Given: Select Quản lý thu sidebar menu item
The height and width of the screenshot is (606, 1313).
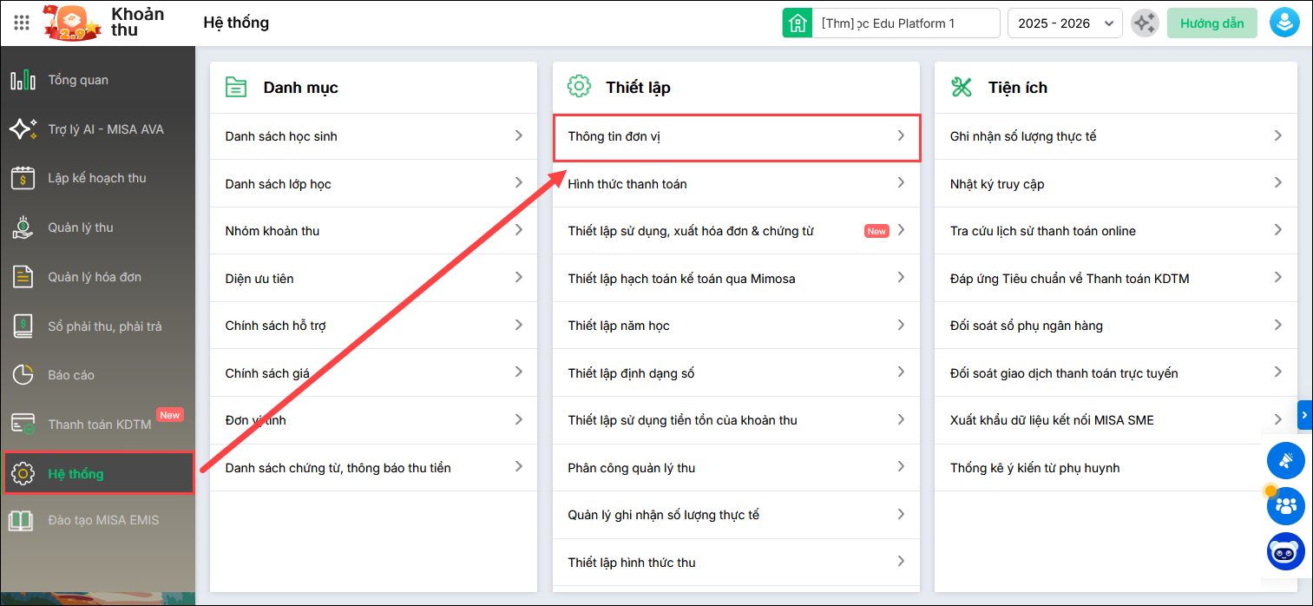Looking at the screenshot, I should pyautogui.click(x=81, y=227).
